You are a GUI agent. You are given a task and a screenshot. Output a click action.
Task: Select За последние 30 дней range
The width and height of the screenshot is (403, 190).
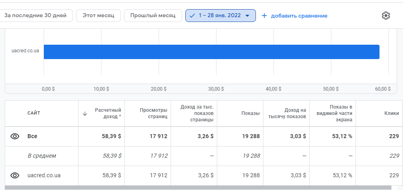click(35, 16)
